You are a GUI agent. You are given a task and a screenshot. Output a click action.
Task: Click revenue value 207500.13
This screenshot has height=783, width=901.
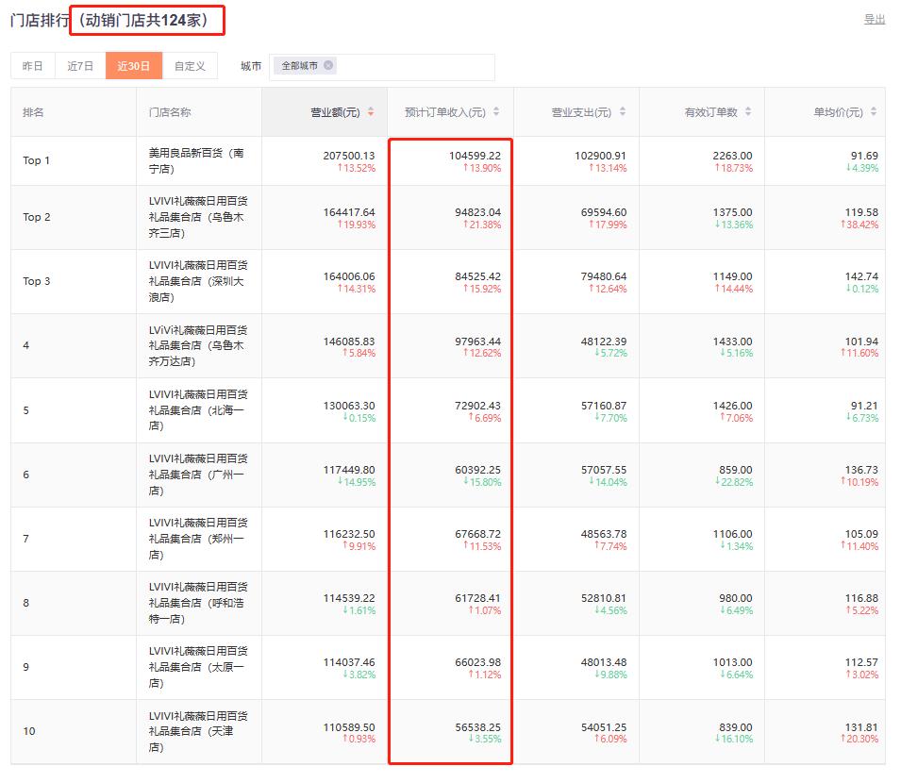tap(349, 156)
